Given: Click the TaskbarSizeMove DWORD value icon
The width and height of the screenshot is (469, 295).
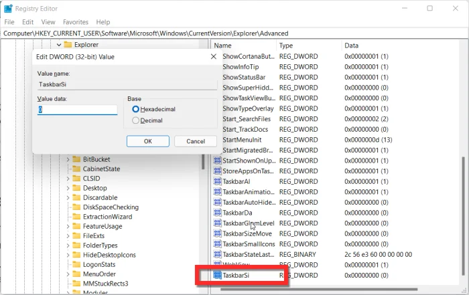Looking at the screenshot, I should click(x=218, y=233).
